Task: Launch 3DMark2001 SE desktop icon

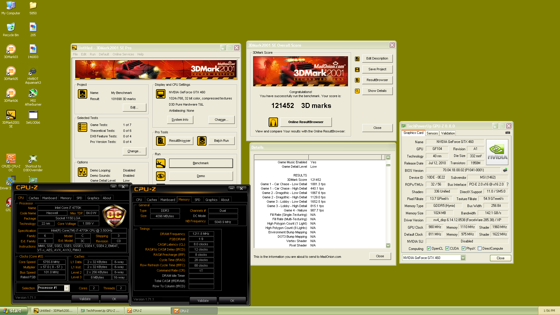Action: point(11,118)
